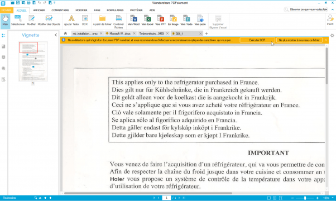This screenshot has width=336, height=201.
Task: Click the gear icon near notification bar
Action: pos(332,36)
